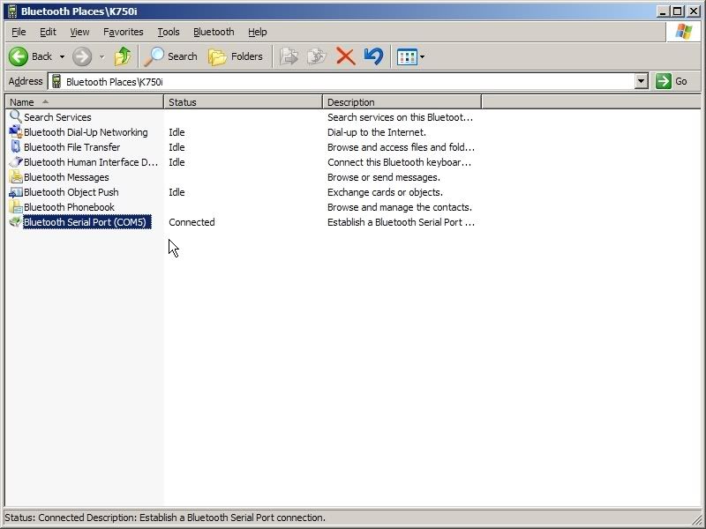Open the Tools menu
This screenshot has height=529, width=706.
pyautogui.click(x=169, y=32)
